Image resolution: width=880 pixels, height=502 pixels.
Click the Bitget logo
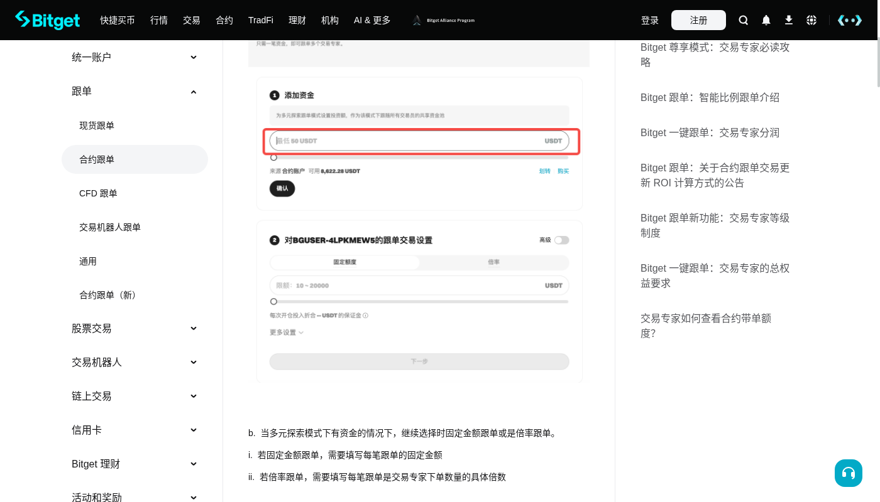48,20
